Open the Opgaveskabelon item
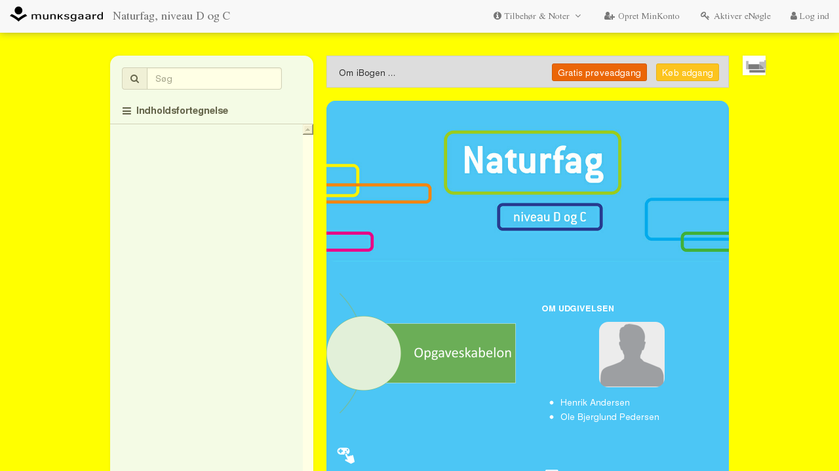Viewport: 839px width, 471px height. 421,353
